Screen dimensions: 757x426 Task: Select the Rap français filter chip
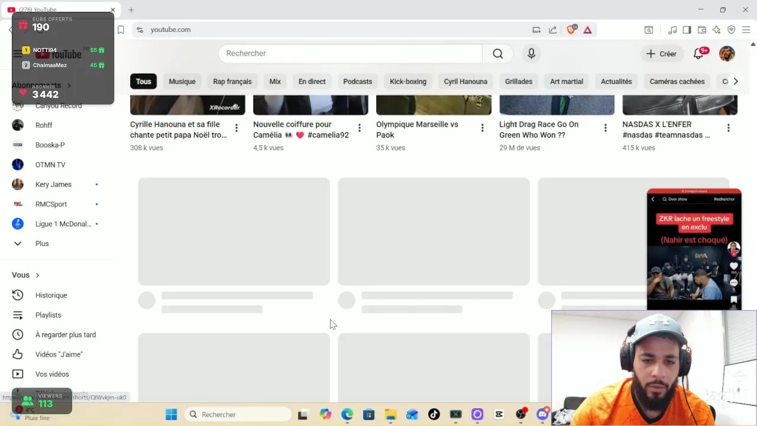(232, 82)
